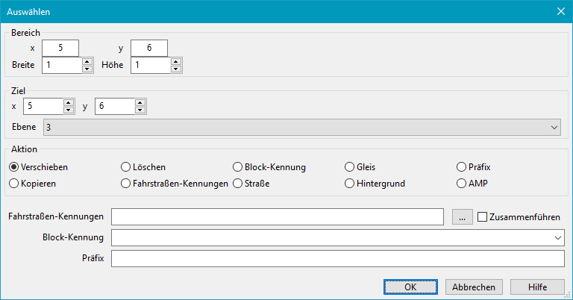
Task: Confirm with the OK button
Action: [410, 287]
